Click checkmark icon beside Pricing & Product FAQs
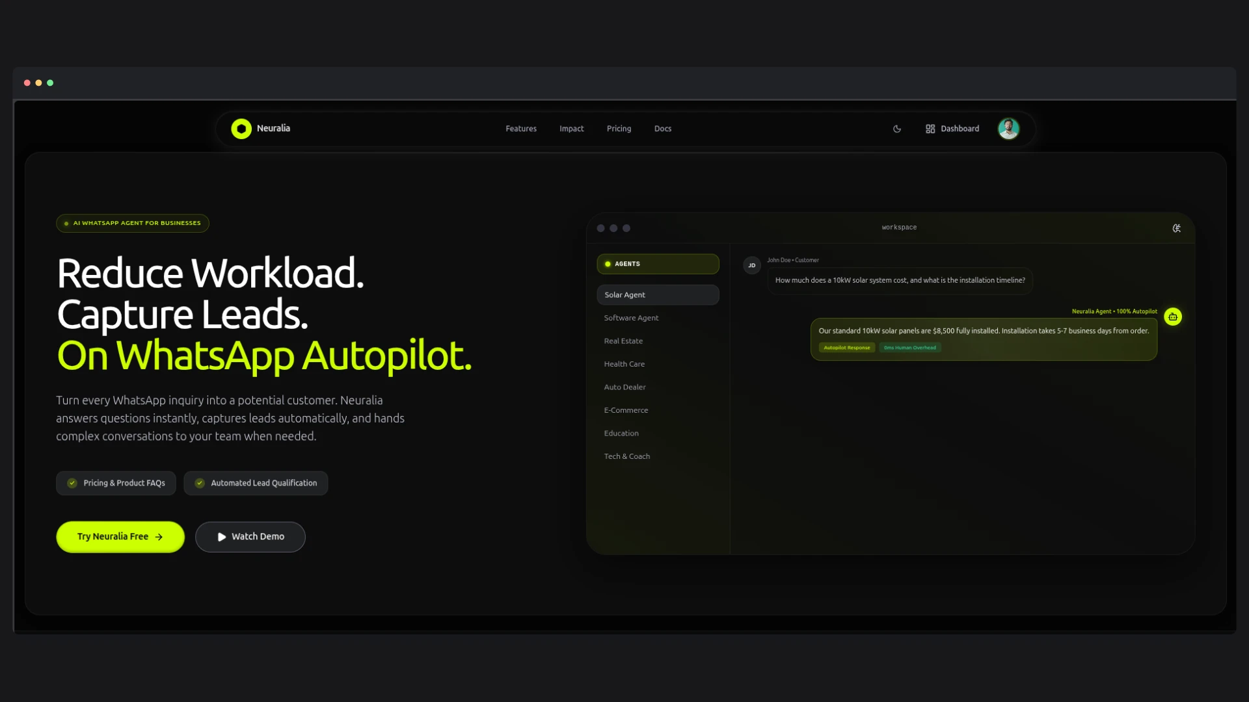 coord(72,483)
